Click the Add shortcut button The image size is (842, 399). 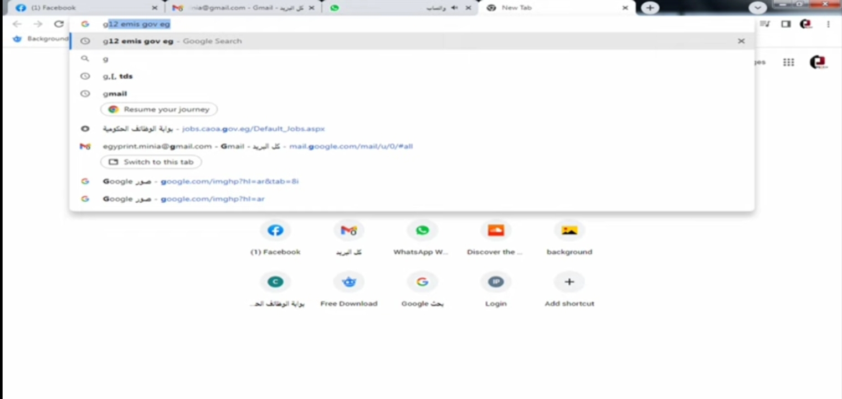click(x=569, y=290)
